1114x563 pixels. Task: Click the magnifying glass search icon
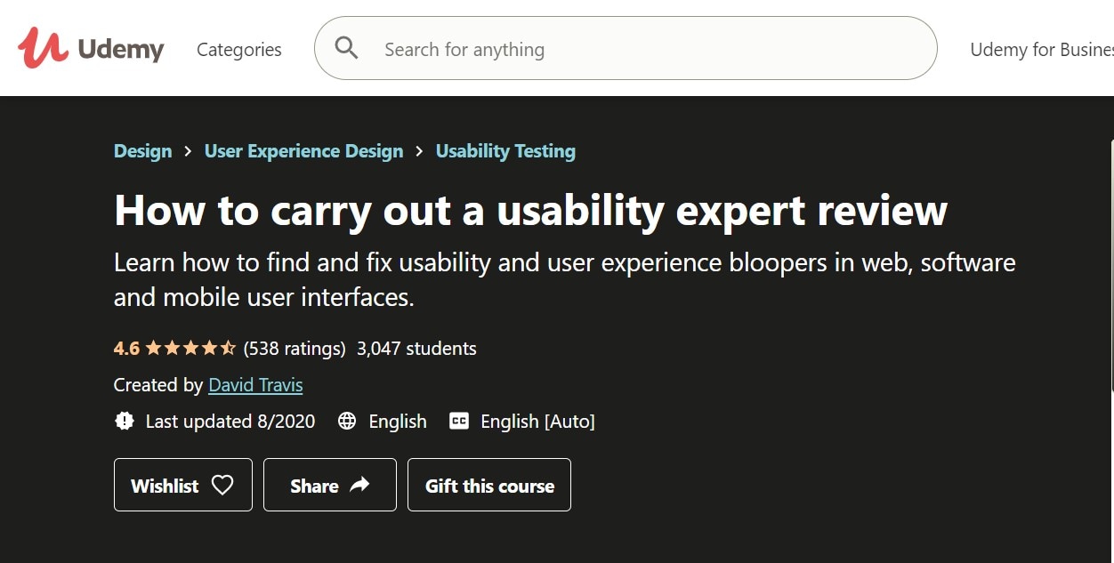click(346, 48)
